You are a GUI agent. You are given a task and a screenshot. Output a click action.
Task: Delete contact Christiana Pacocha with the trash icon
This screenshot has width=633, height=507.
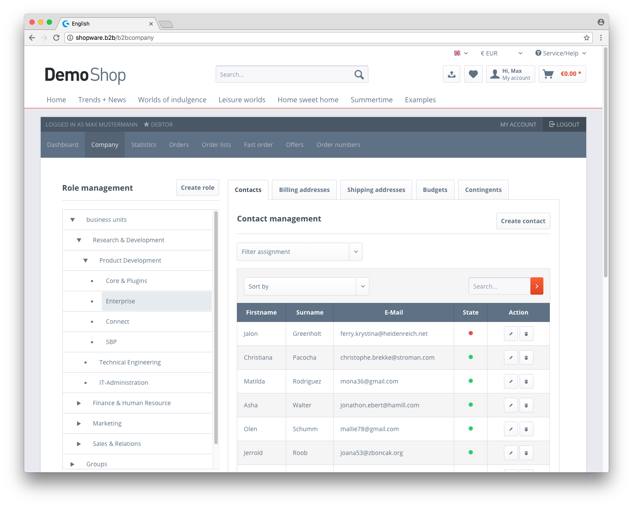point(526,357)
